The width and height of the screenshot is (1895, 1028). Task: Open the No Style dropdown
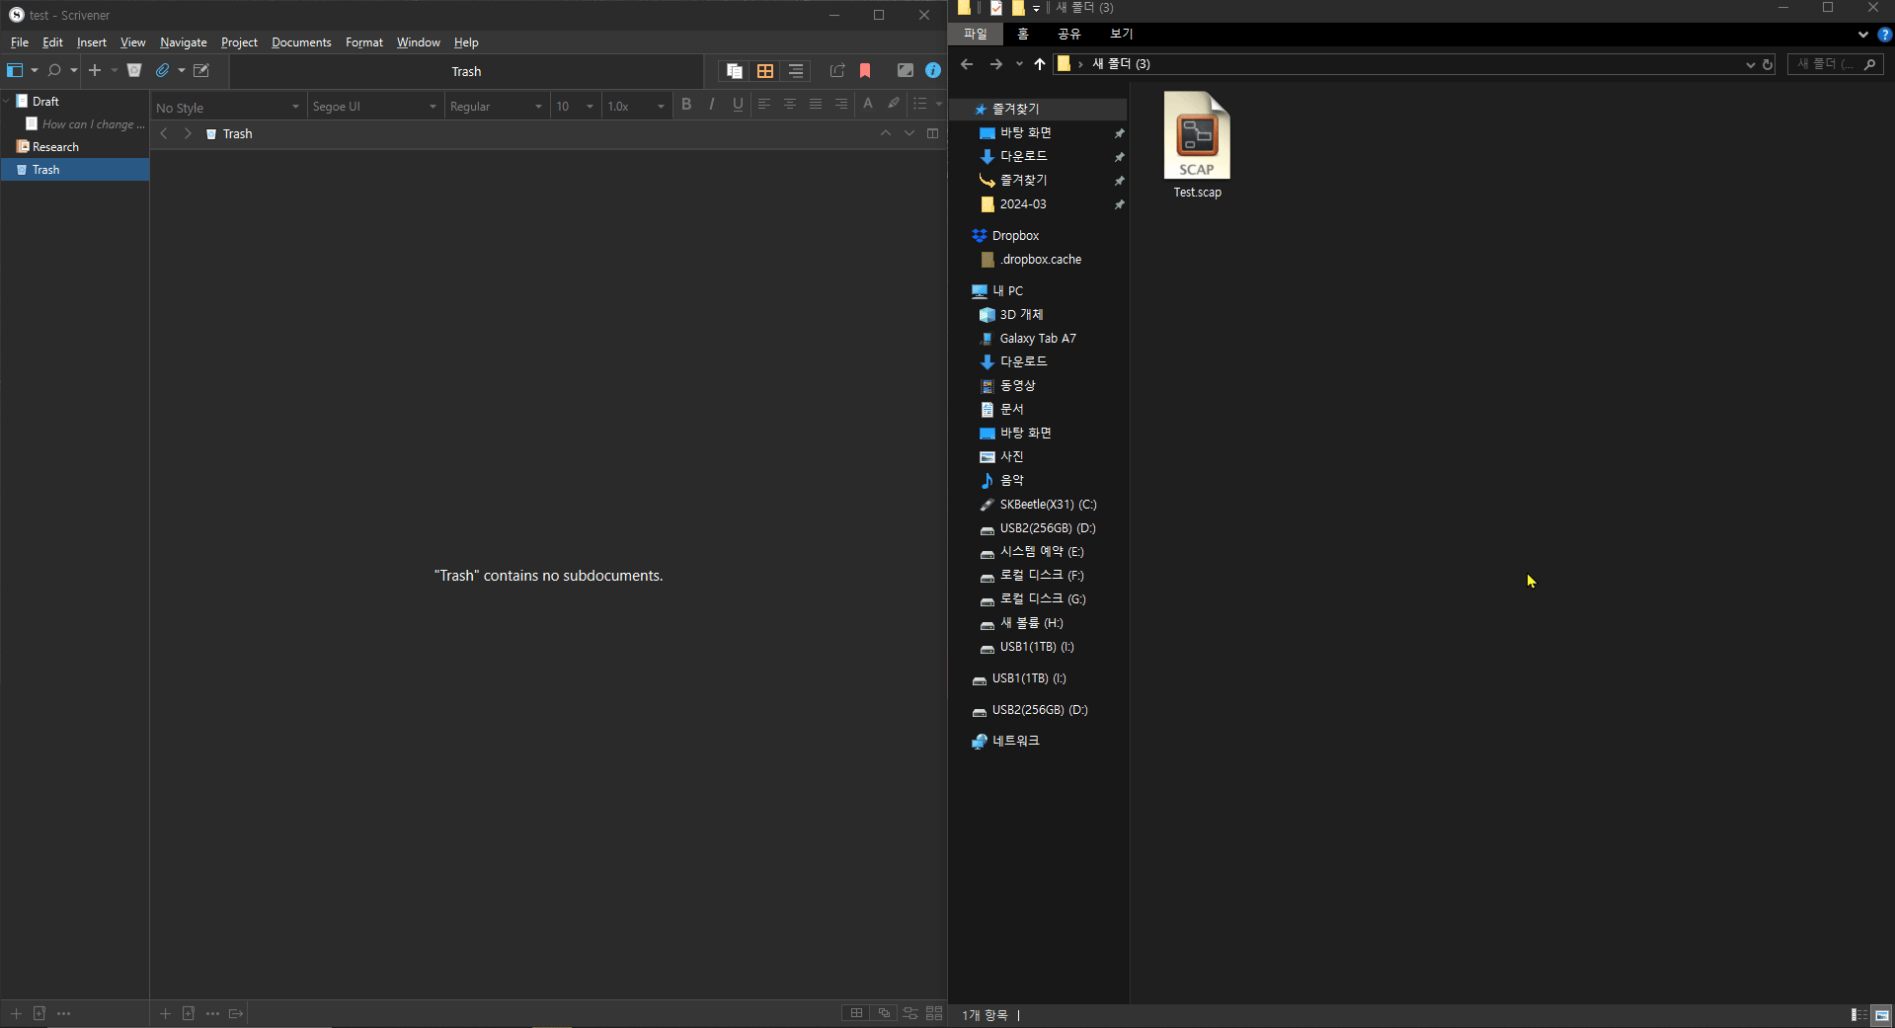(x=227, y=107)
